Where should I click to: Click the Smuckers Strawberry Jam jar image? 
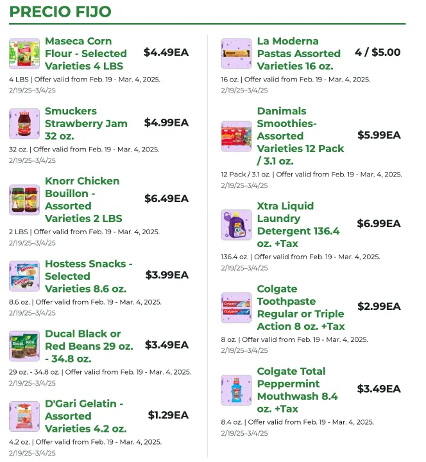(x=24, y=123)
